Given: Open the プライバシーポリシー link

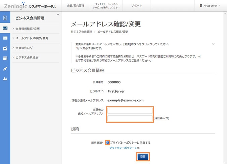Looking at the screenshot, I should 123,148.
